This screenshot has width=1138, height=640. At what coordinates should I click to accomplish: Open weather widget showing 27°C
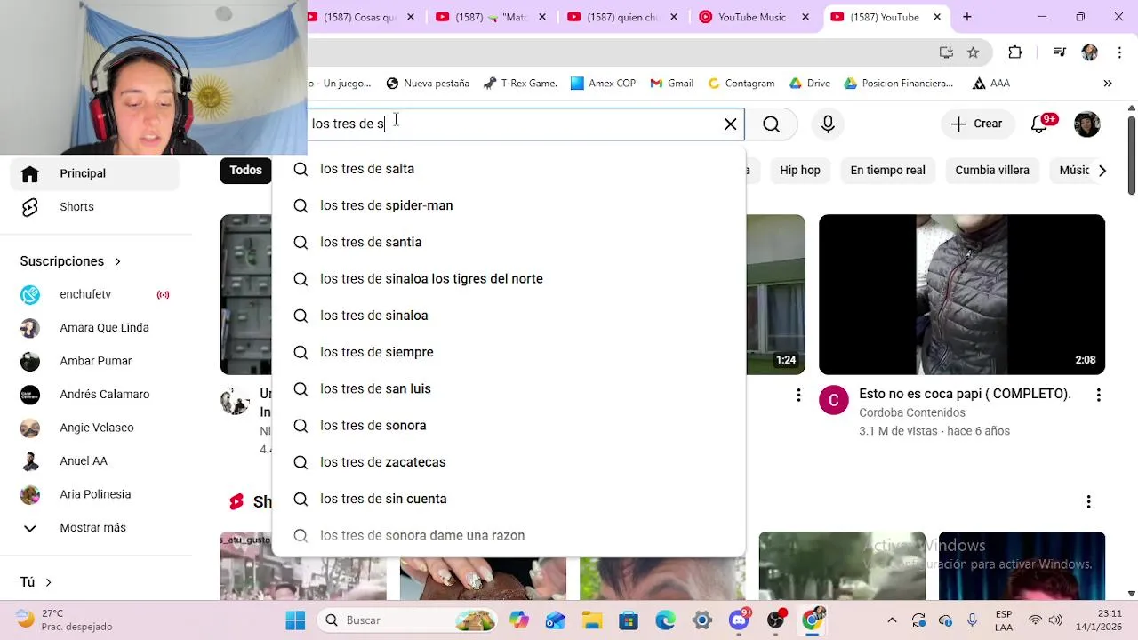(64, 620)
